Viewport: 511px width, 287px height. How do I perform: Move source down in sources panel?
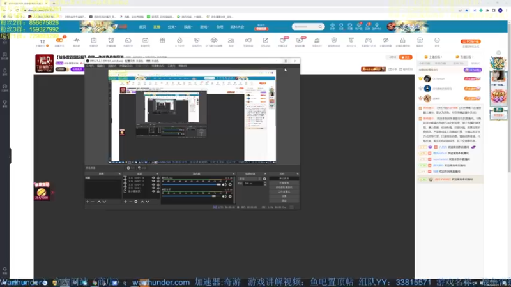[148, 202]
